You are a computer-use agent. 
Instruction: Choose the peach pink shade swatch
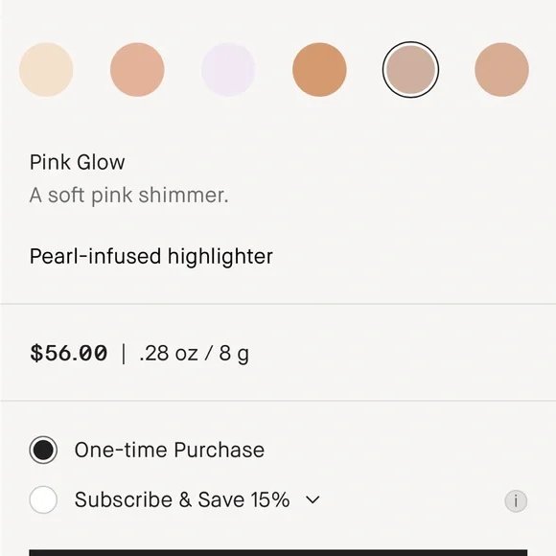coord(137,69)
